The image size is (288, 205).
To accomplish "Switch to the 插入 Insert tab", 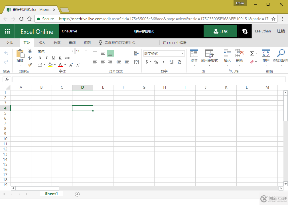I will point(42,43).
